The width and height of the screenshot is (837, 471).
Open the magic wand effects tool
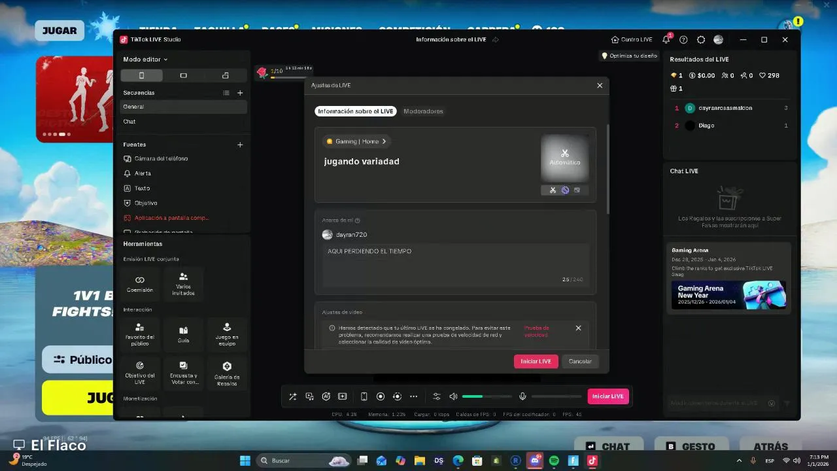point(293,396)
